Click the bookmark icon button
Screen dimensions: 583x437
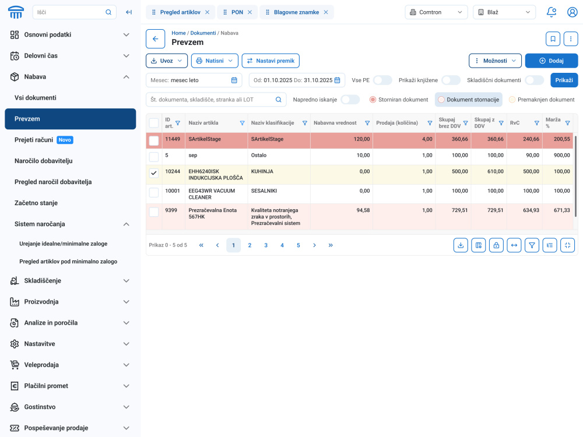(x=553, y=38)
